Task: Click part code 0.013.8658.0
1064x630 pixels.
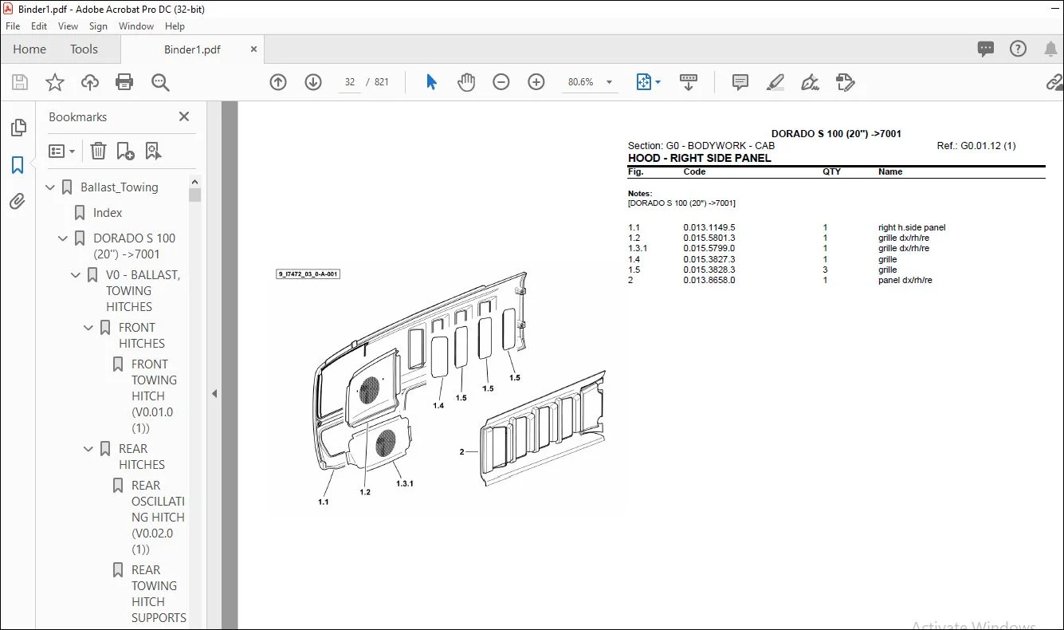Action: coord(709,281)
